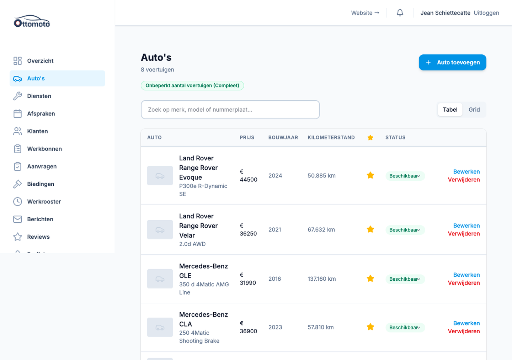512x360 pixels.
Task: Click the STATUS column header
Action: 395,138
